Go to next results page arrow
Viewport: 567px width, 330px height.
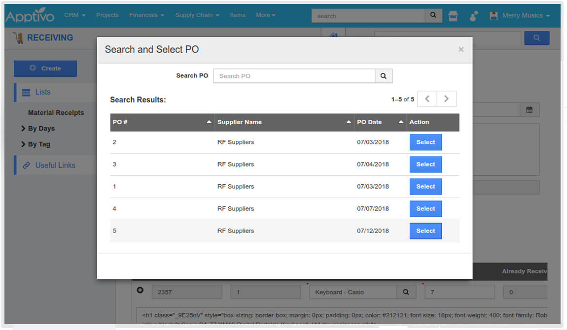click(x=446, y=99)
